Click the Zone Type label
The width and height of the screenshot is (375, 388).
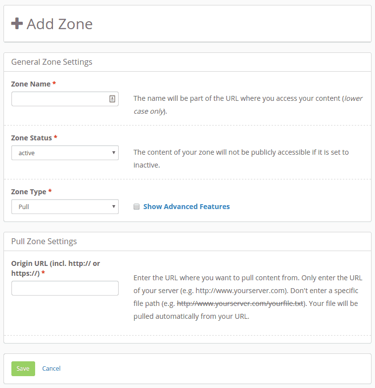[x=29, y=192]
